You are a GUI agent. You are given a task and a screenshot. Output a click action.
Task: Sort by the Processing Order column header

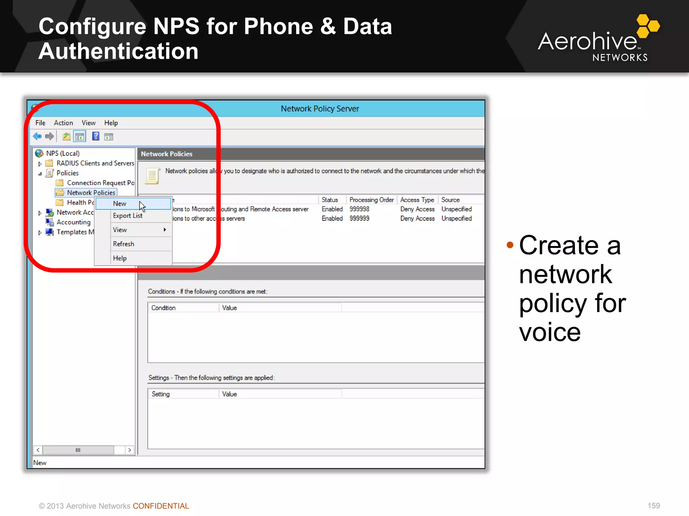click(372, 200)
